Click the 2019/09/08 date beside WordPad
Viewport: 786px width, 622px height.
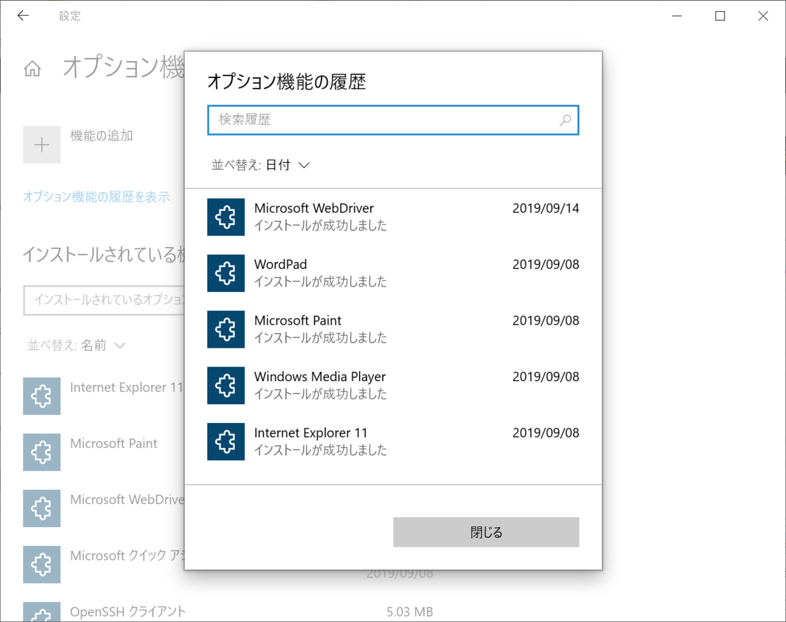[x=546, y=265]
